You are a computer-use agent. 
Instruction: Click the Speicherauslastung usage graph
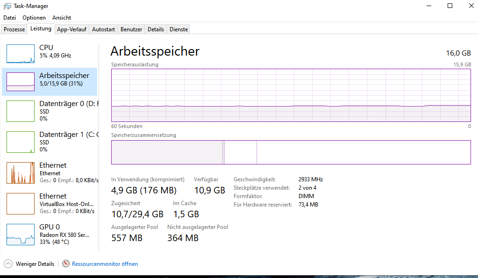coord(291,95)
